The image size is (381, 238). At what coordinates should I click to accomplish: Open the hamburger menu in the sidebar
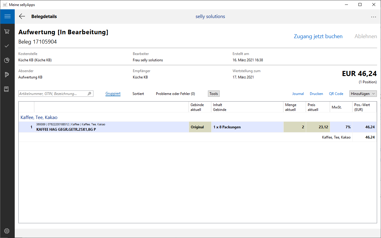click(x=7, y=17)
